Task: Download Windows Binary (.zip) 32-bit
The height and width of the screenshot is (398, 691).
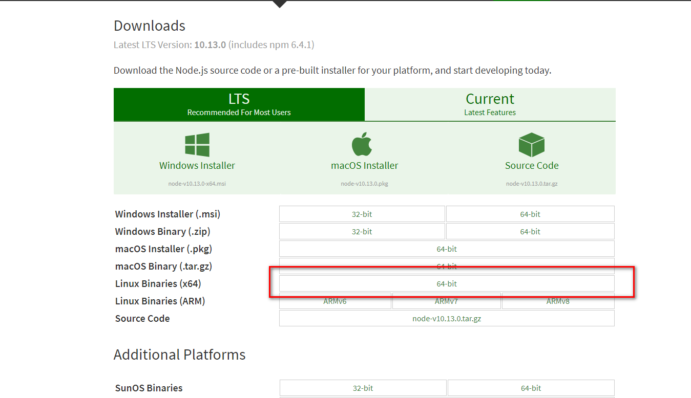Action: 362,232
